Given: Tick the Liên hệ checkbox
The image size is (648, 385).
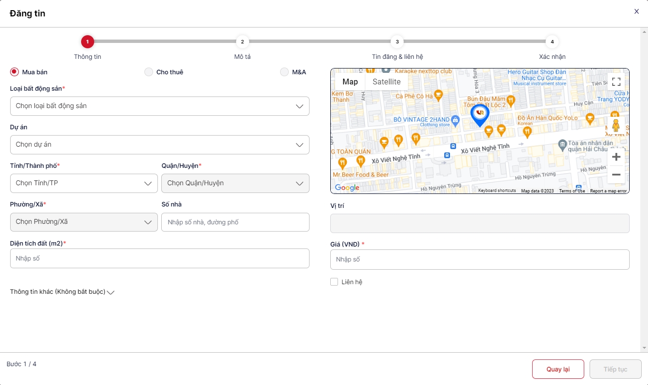Looking at the screenshot, I should click(x=334, y=282).
